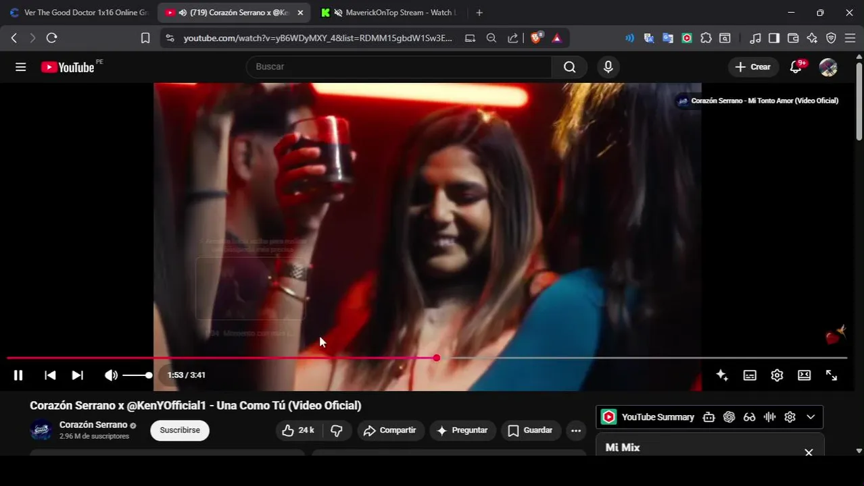The image size is (864, 486).
Task: Click the Corazón Serrano channel avatar
Action: pyautogui.click(x=41, y=430)
